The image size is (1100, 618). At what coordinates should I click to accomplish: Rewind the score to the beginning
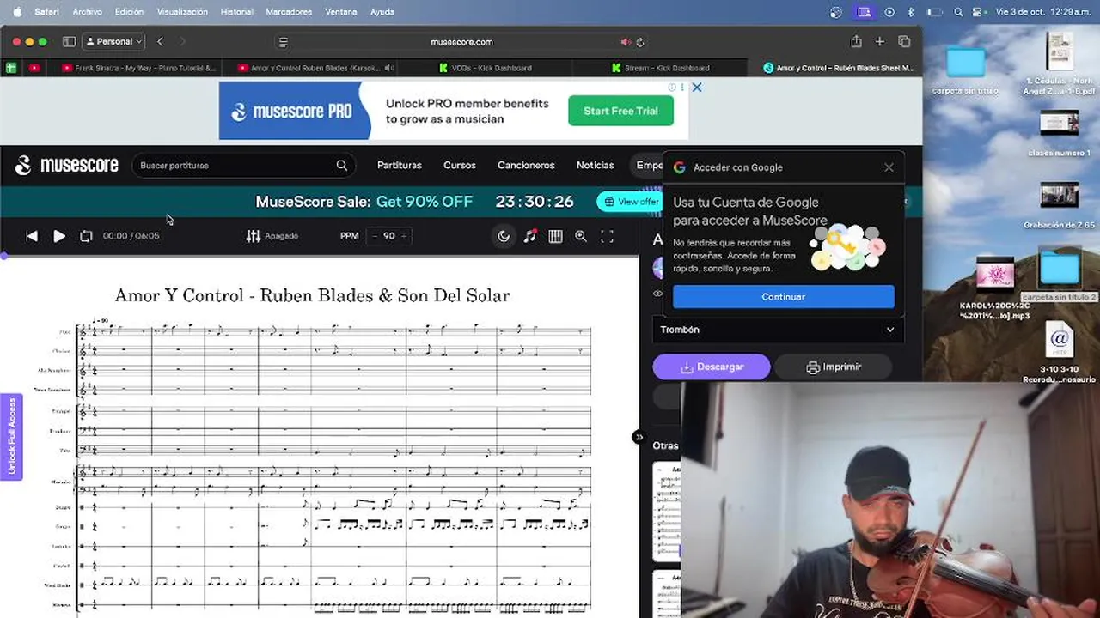32,236
